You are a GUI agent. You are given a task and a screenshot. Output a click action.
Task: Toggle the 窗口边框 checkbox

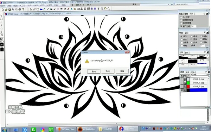coord(181,26)
